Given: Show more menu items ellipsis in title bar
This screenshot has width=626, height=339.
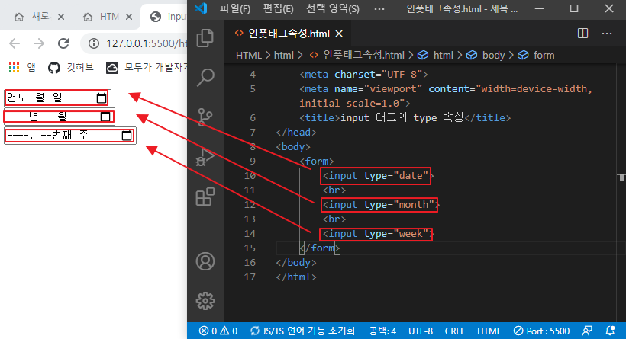Looking at the screenshot, I should coord(379,9).
